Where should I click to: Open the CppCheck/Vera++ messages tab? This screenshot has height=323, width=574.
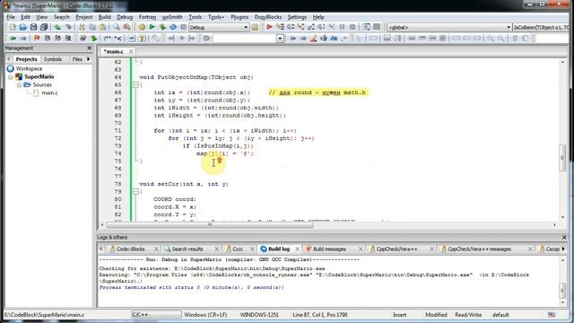(479, 249)
